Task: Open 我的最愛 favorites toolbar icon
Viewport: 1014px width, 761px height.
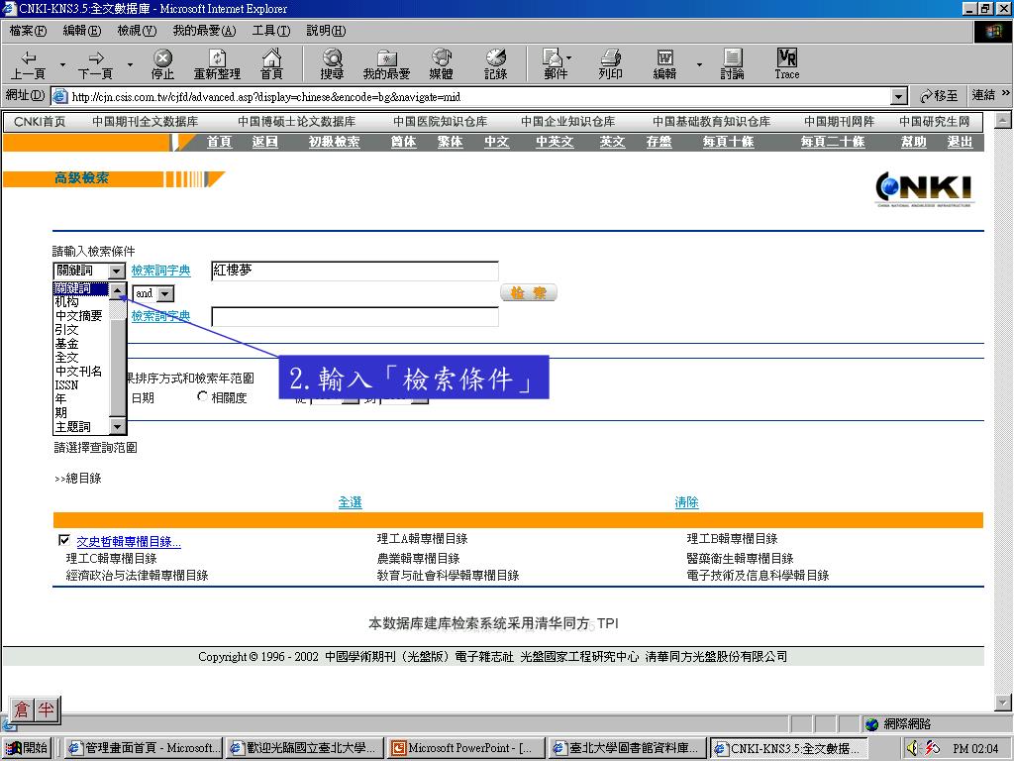Action: (387, 64)
